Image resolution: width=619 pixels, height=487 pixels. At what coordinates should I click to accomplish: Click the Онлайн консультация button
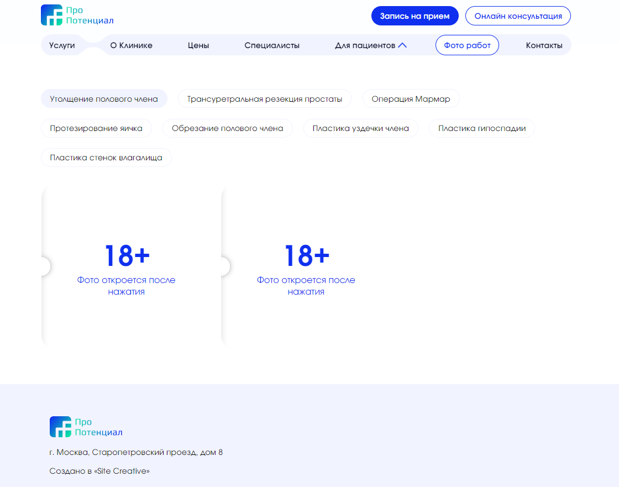[518, 16]
